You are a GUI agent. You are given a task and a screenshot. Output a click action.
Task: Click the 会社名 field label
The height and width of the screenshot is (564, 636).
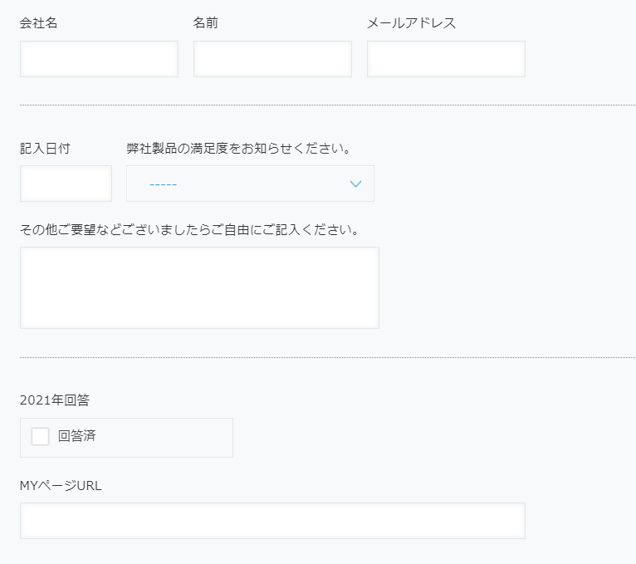(x=39, y=23)
